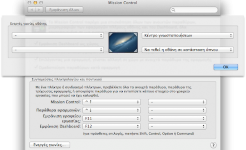This screenshot has height=150, width=246.
Task: Open Παράθυρα εφαρμογών keyboard shortcut dropdown
Action: (112, 110)
